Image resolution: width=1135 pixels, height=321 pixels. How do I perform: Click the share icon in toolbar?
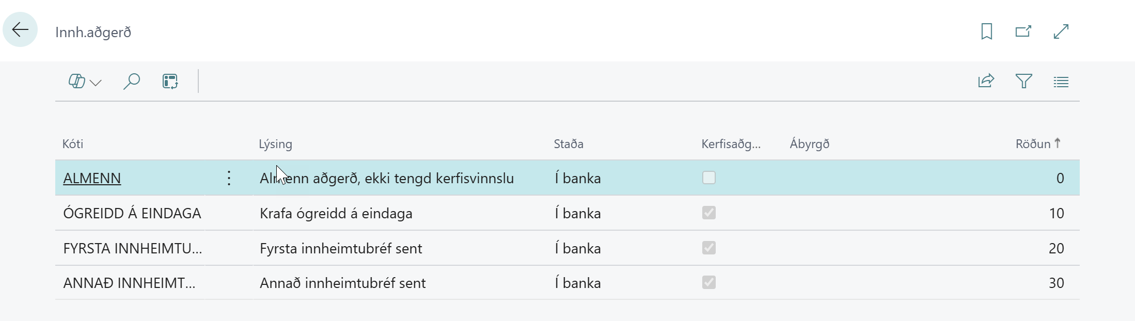coord(986,81)
